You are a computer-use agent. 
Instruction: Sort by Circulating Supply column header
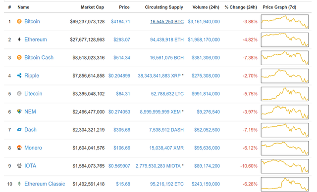coord(164,7)
